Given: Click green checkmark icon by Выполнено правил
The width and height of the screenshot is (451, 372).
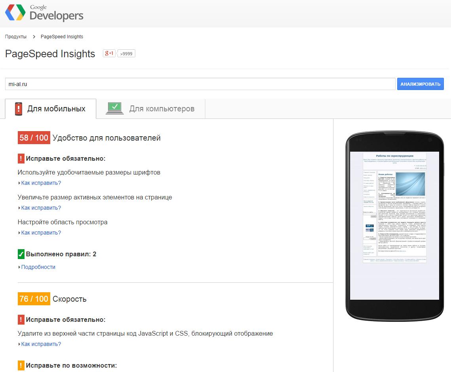Looking at the screenshot, I should [21, 254].
